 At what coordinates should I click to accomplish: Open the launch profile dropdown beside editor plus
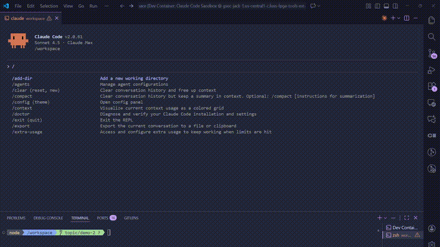click(399, 18)
